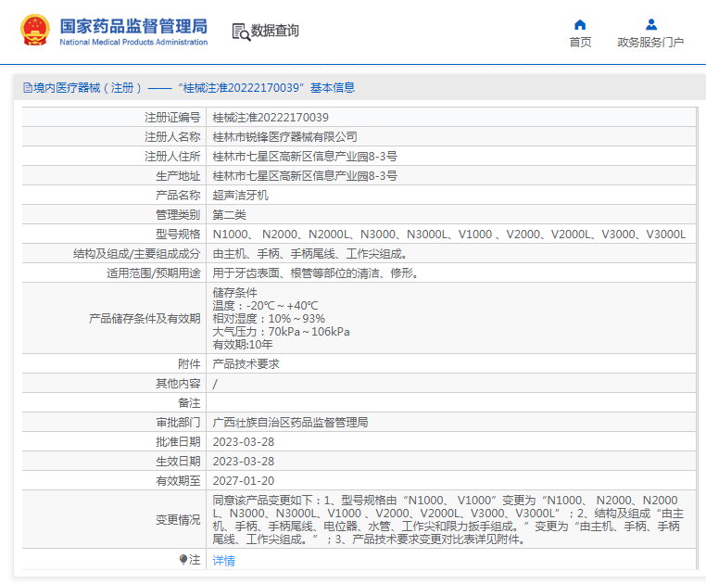Click the 附件 row label
Image resolution: width=706 pixels, height=584 pixels.
point(189,364)
